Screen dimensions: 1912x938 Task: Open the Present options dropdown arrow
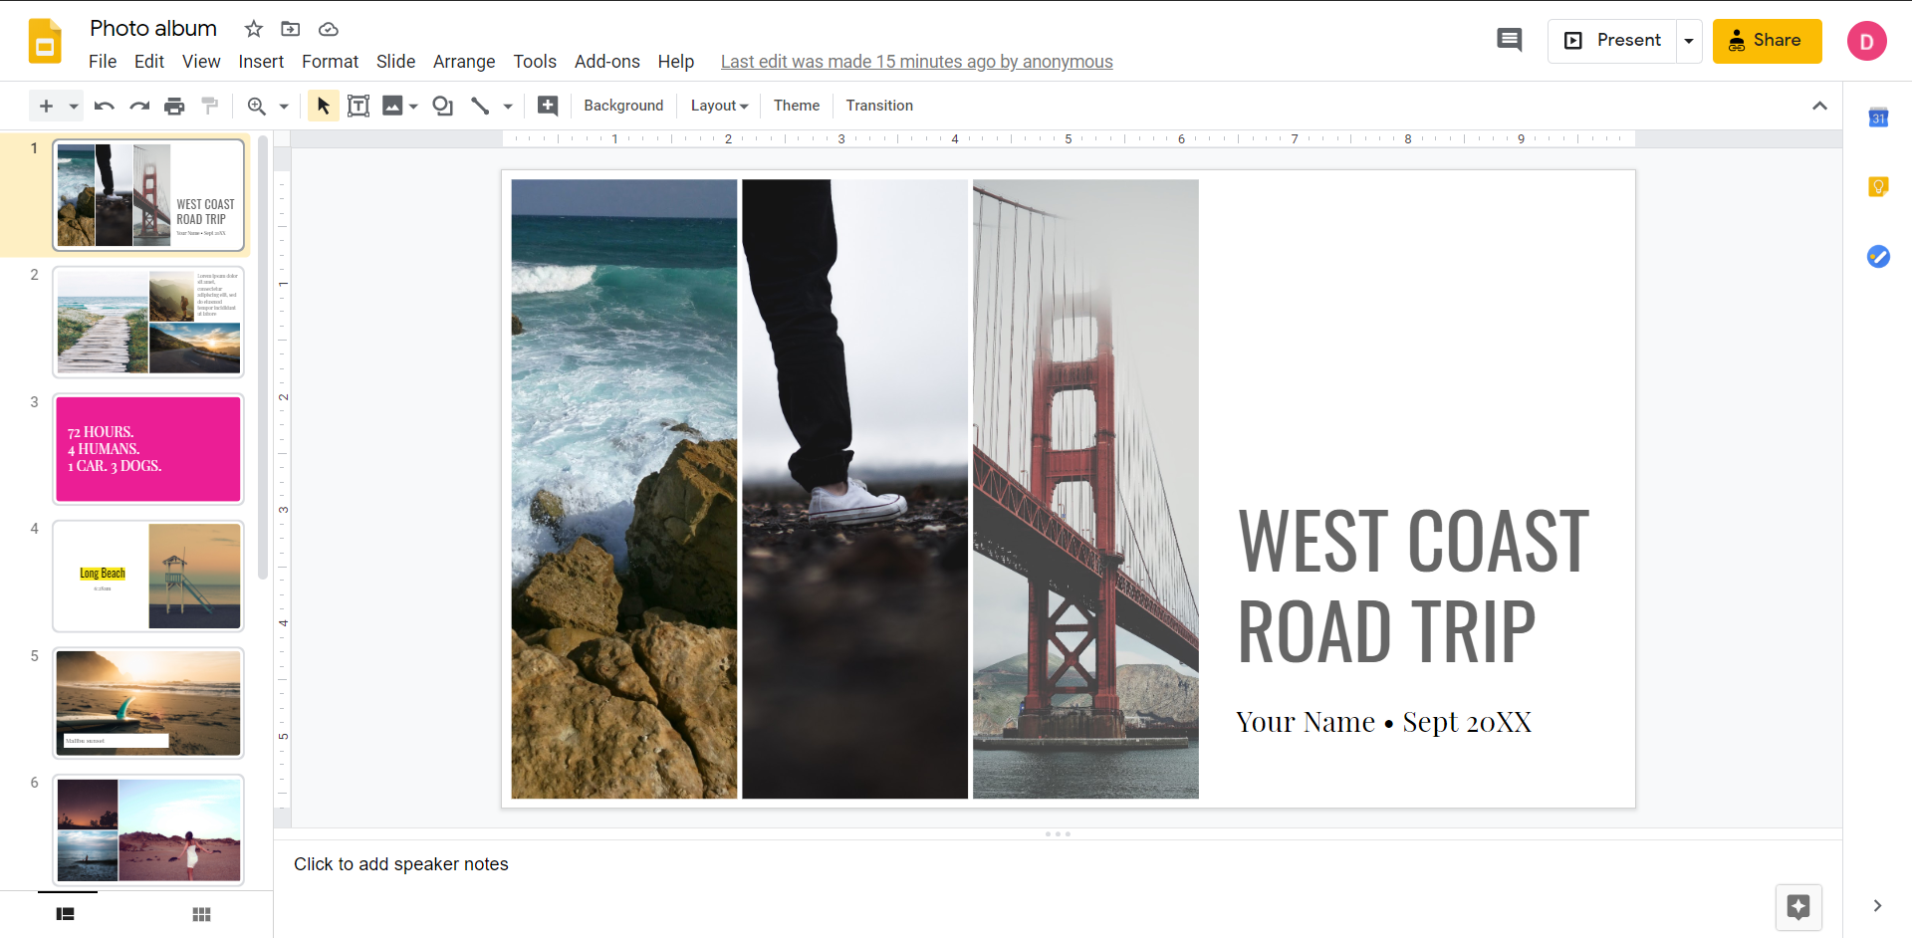pyautogui.click(x=1689, y=41)
